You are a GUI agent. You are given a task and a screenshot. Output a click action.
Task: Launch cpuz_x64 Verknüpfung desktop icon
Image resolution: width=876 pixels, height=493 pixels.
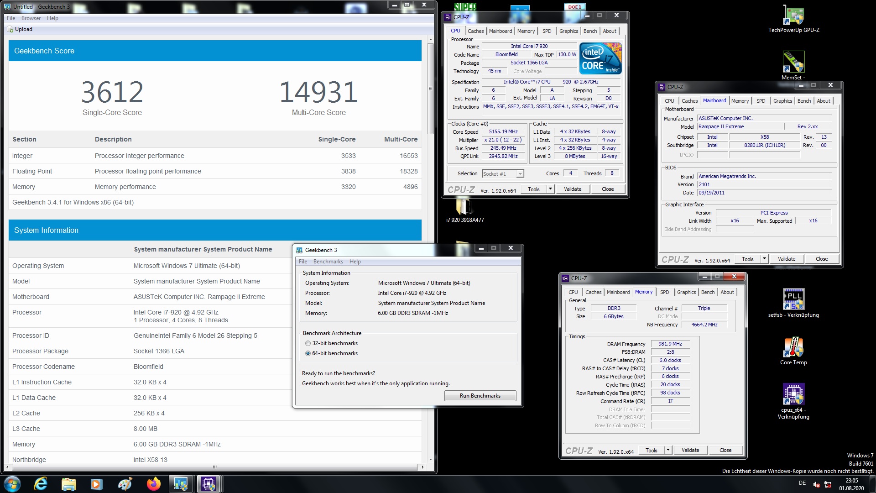(793, 401)
